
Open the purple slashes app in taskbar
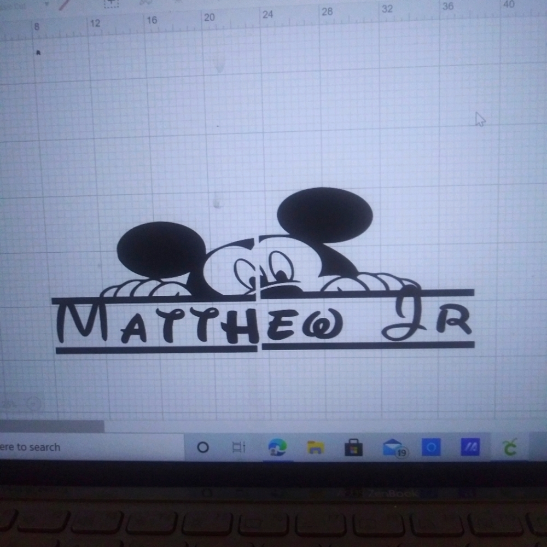point(470,447)
